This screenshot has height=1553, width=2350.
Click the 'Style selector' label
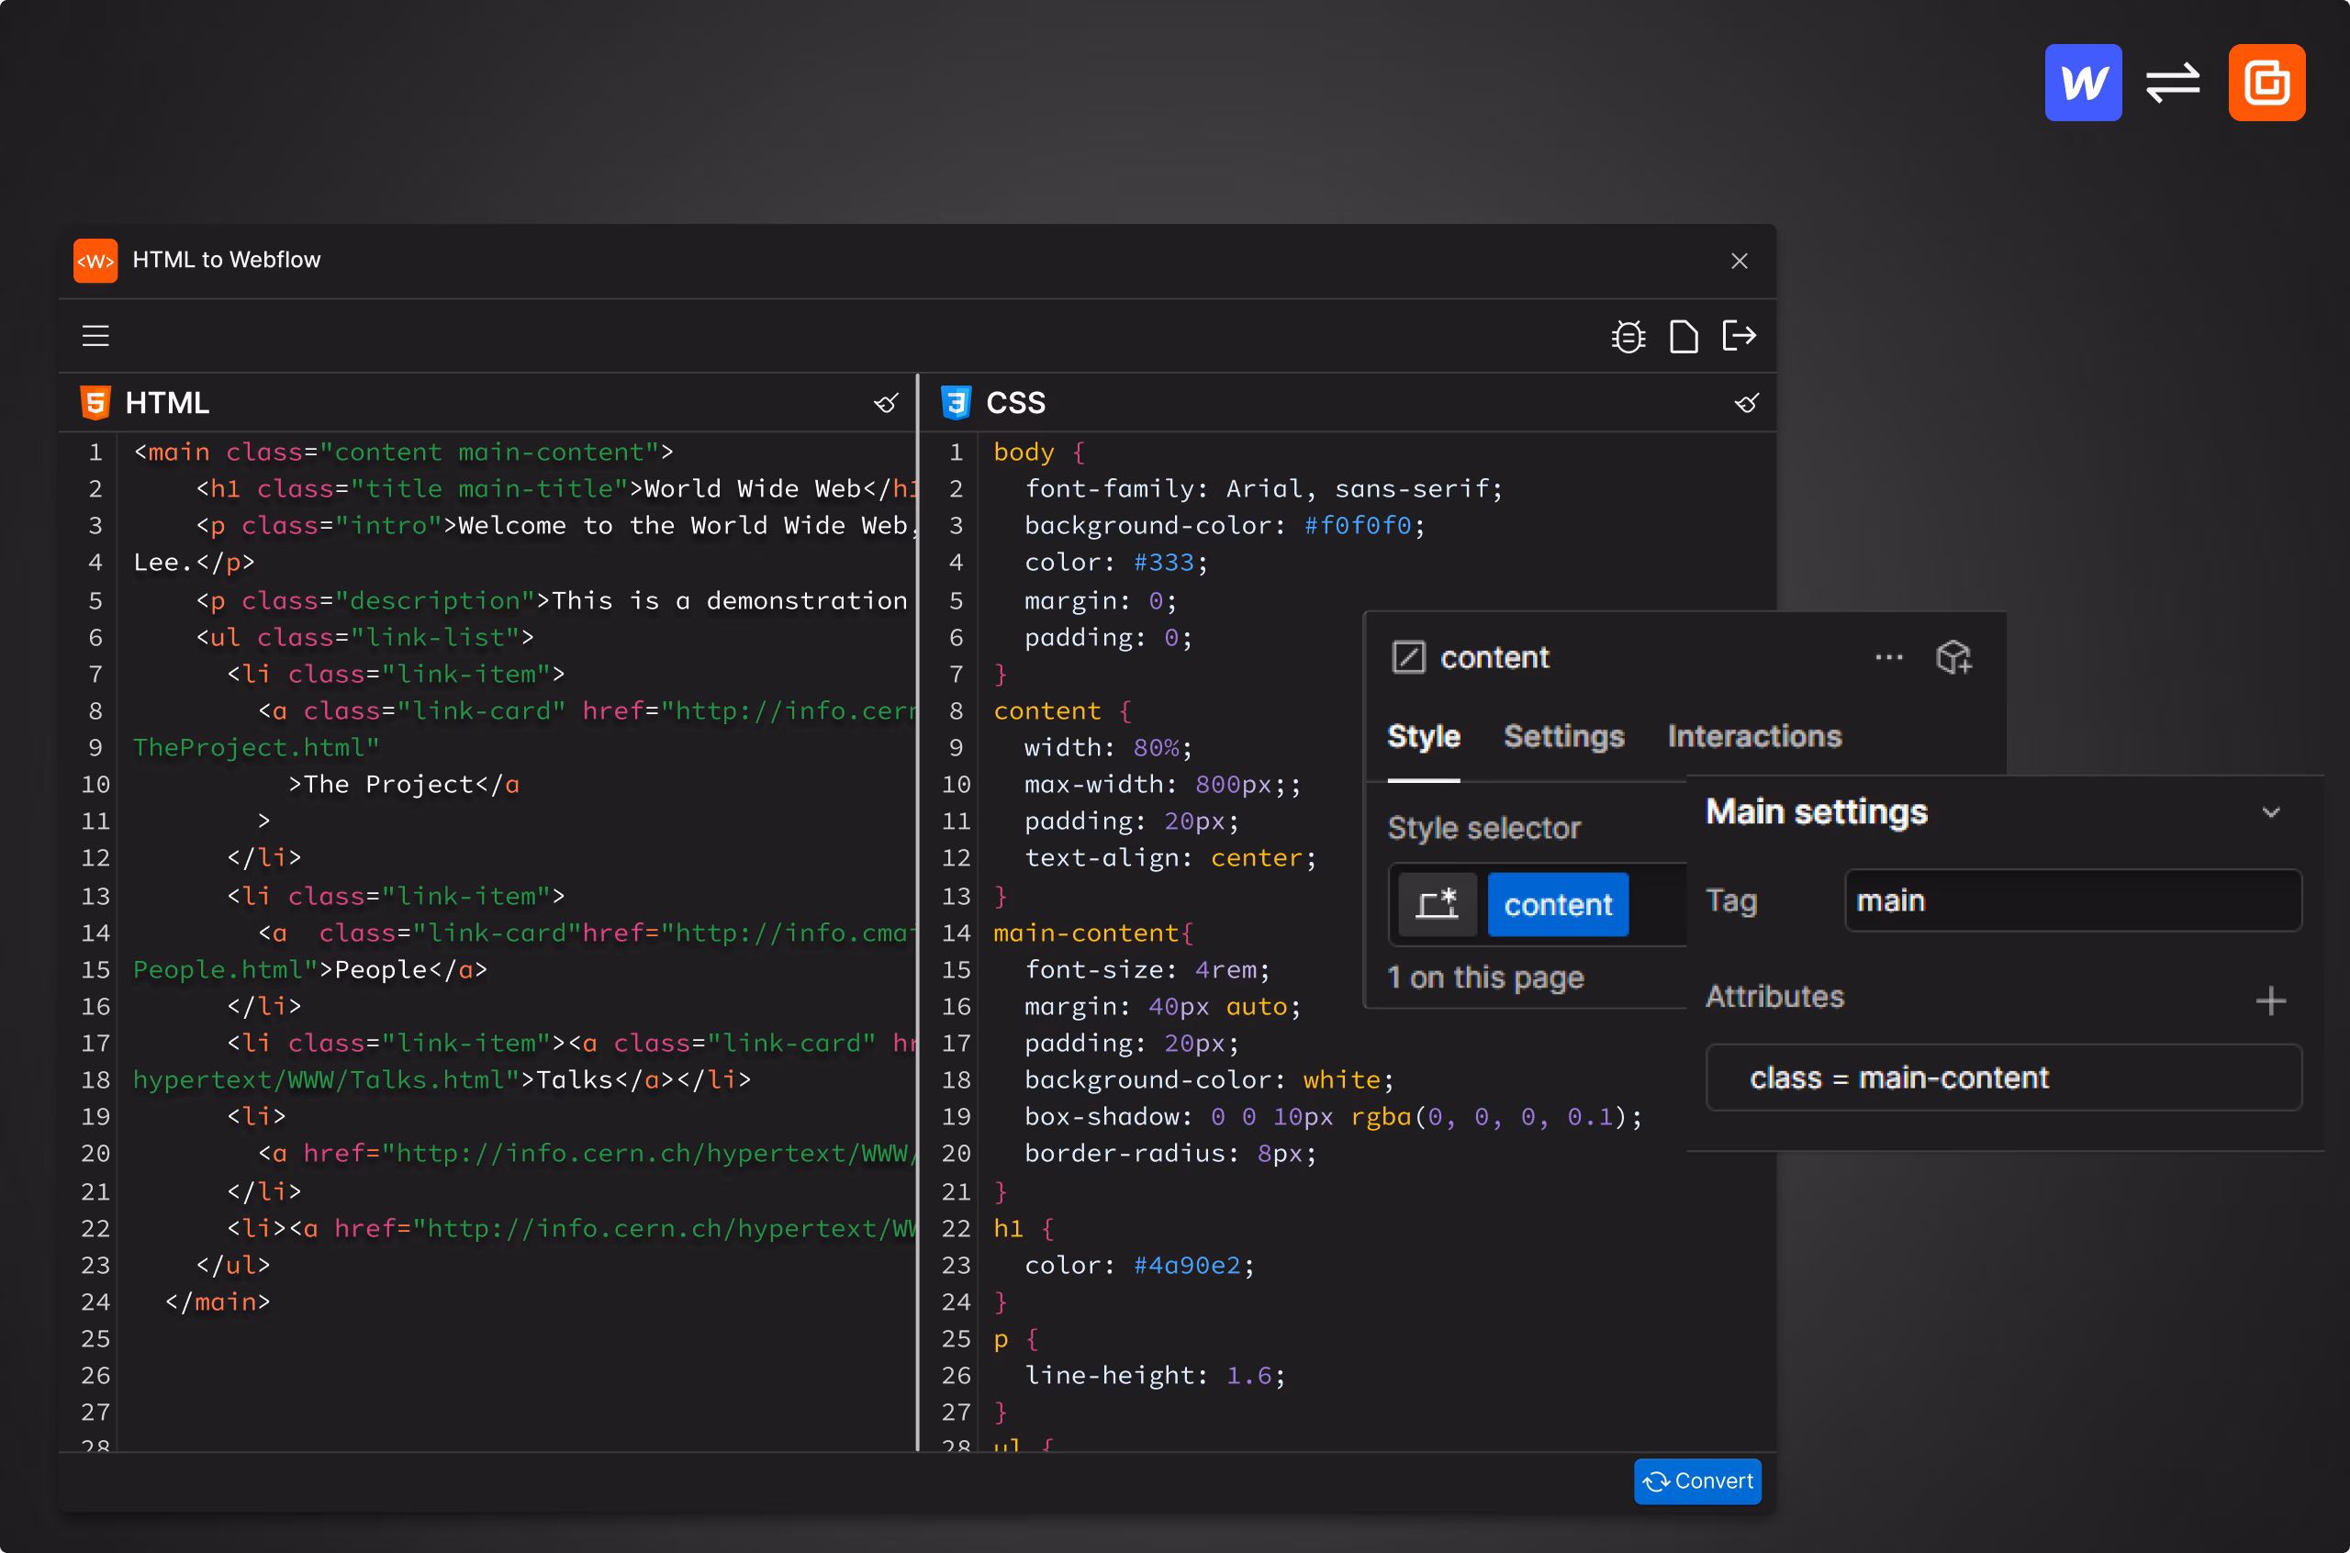1483,828
